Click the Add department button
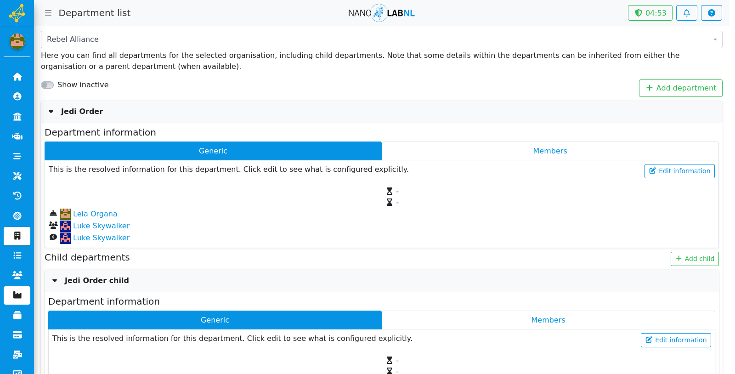Image resolution: width=735 pixels, height=374 pixels. coord(680,88)
